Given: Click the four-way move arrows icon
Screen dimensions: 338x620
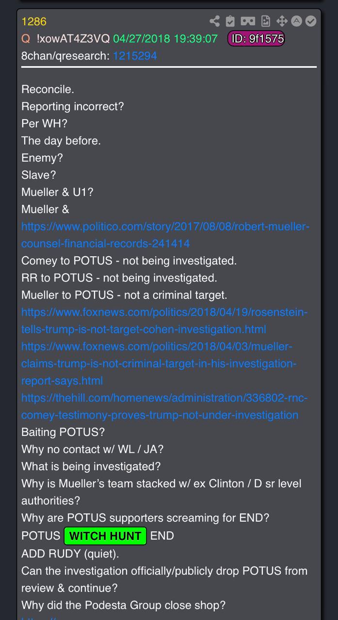Looking at the screenshot, I should coord(282,21).
